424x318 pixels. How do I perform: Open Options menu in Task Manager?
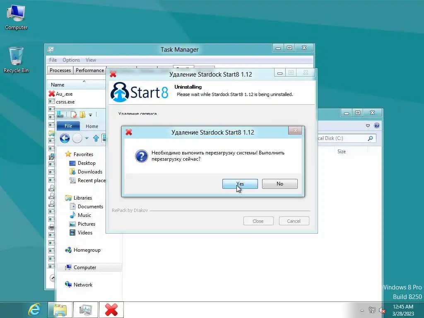71,60
